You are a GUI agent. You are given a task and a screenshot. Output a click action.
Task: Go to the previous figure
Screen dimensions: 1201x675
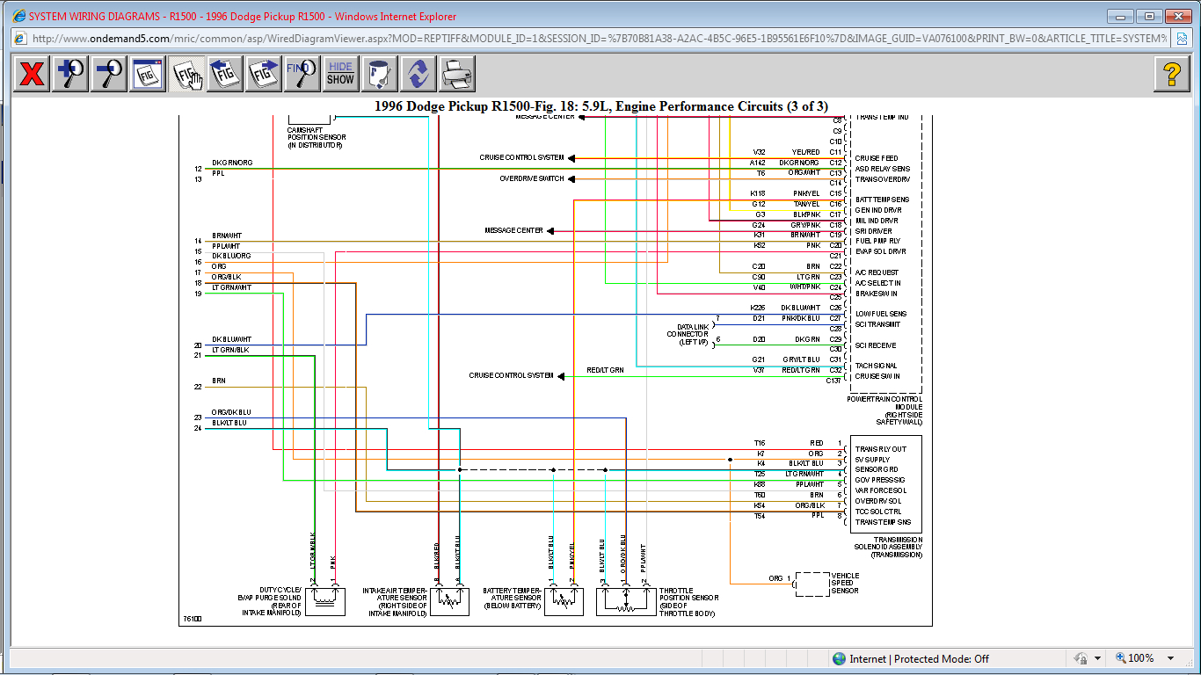[225, 74]
